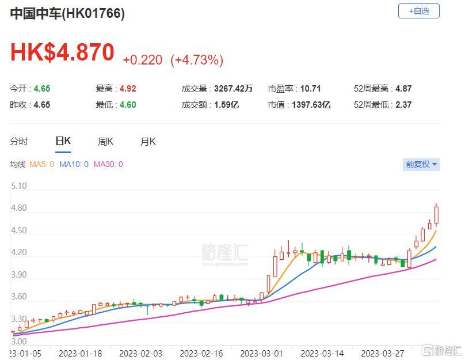The width and height of the screenshot is (465, 360).
Task: Expand the 前复权 dropdown
Action: pyautogui.click(x=421, y=164)
